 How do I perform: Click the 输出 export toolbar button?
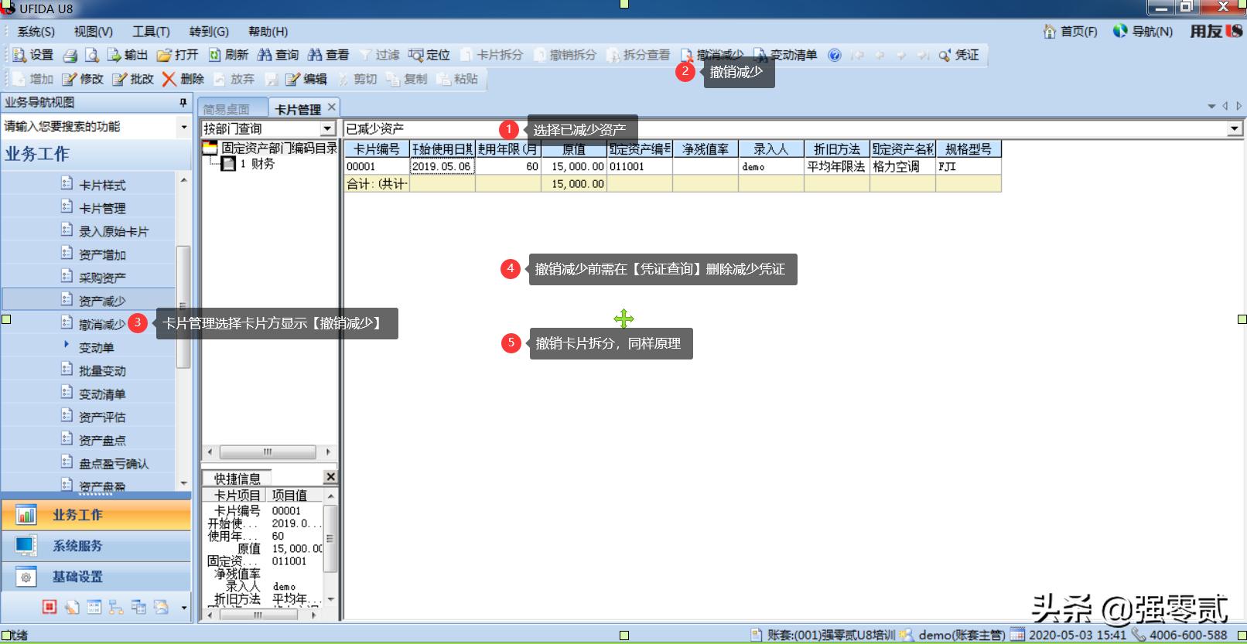click(x=127, y=55)
